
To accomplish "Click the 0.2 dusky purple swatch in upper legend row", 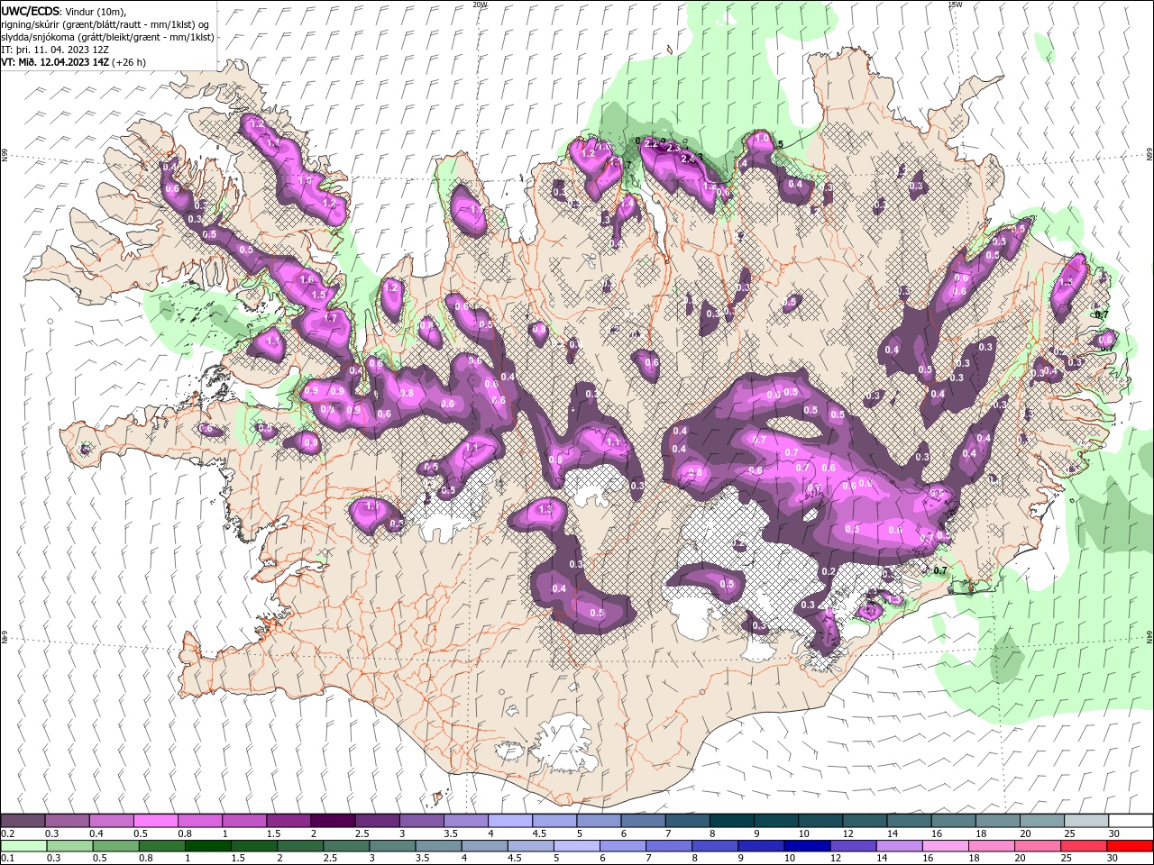I will (x=23, y=820).
